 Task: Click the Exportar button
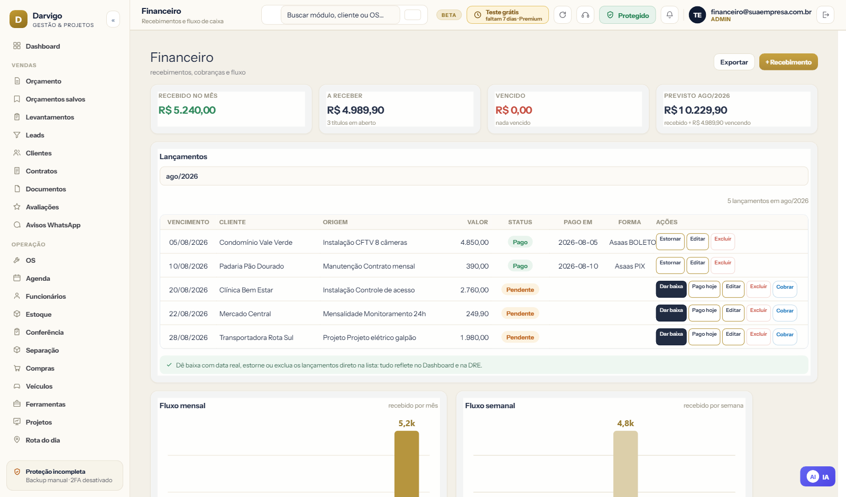pyautogui.click(x=734, y=62)
